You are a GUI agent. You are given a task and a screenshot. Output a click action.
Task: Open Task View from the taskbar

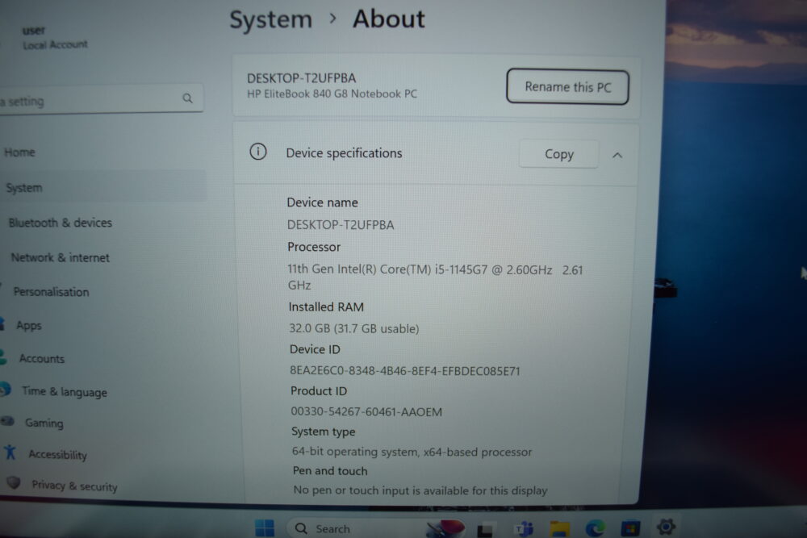485,529
